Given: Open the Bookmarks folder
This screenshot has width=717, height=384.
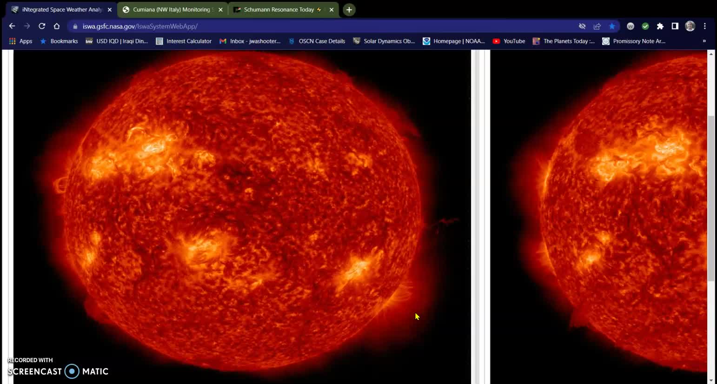Looking at the screenshot, I should (x=59, y=41).
